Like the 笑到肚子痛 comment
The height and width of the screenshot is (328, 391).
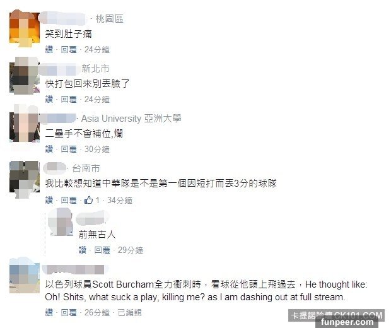click(49, 49)
